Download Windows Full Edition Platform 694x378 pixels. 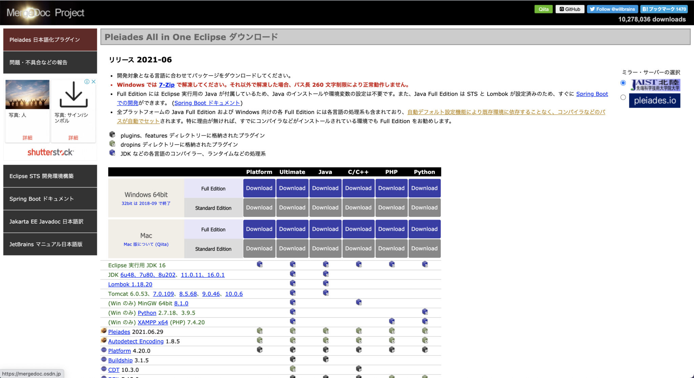(259, 188)
